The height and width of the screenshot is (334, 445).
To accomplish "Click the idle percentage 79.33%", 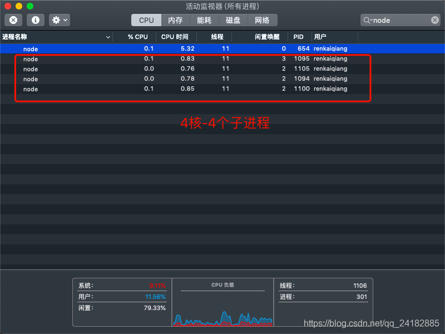I will click(x=155, y=308).
